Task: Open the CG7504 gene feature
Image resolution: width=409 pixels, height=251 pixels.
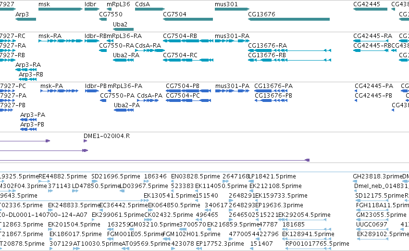Action: coord(188,19)
